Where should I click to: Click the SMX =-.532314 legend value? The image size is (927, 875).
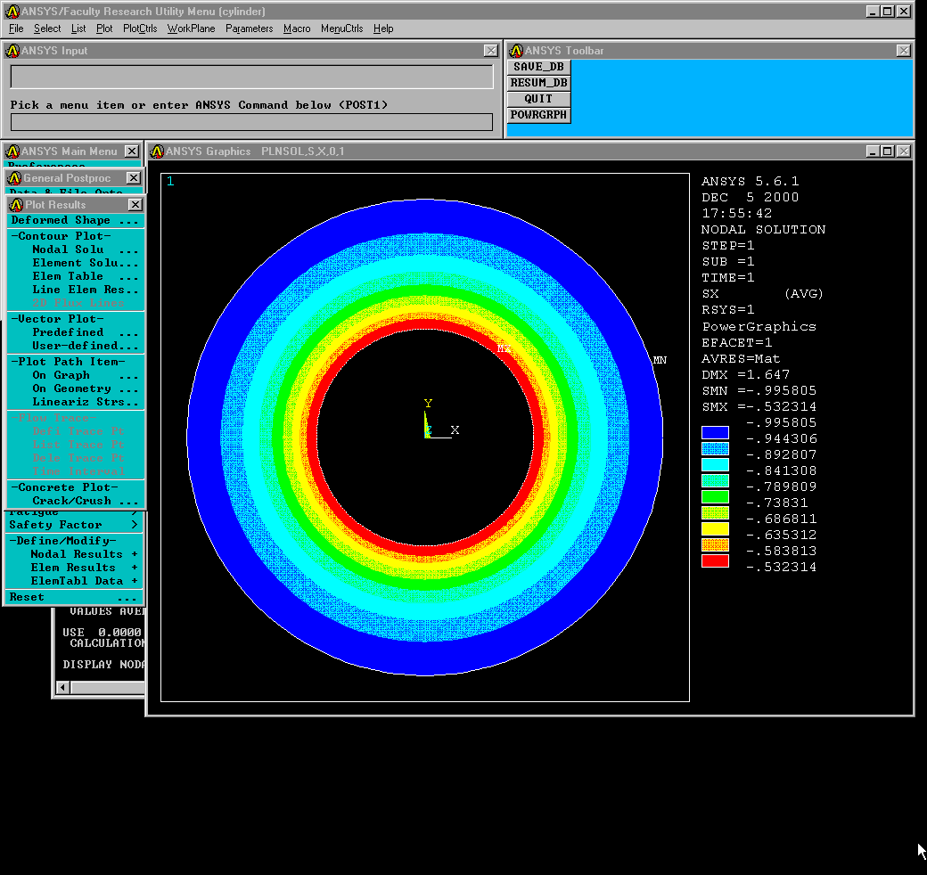759,407
